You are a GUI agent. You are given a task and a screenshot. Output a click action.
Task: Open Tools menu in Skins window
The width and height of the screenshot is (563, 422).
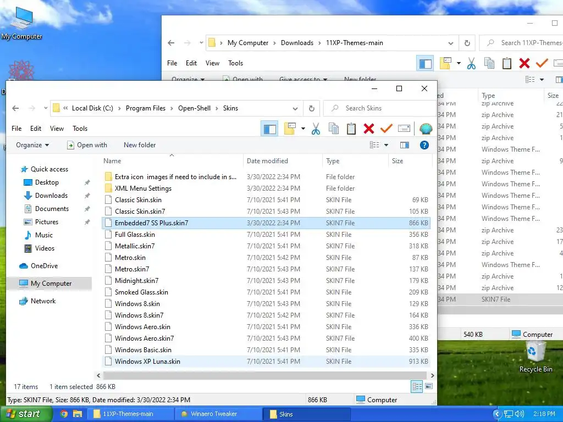(80, 129)
